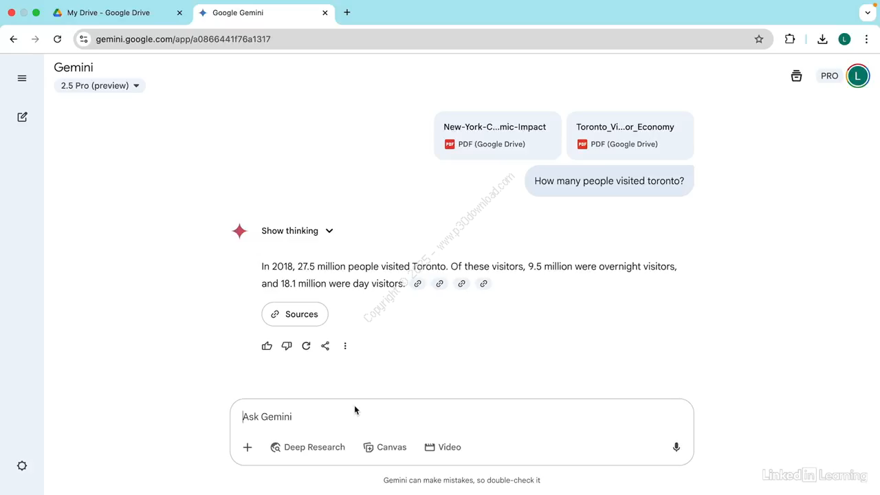Click the Gemini logo title

[x=74, y=67]
